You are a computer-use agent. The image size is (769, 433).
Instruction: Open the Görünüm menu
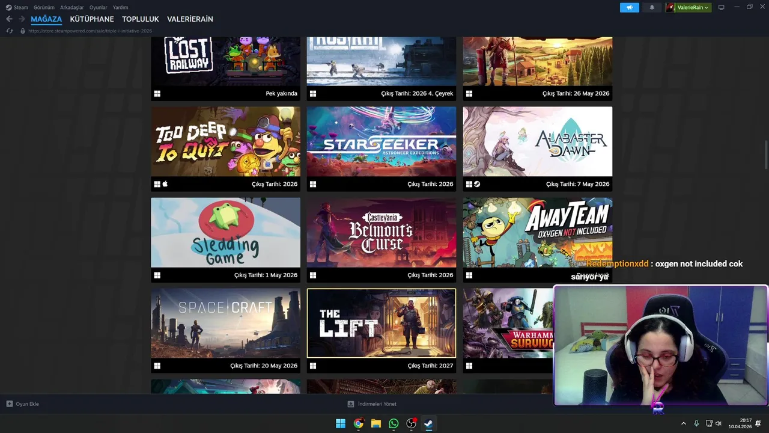pos(44,7)
